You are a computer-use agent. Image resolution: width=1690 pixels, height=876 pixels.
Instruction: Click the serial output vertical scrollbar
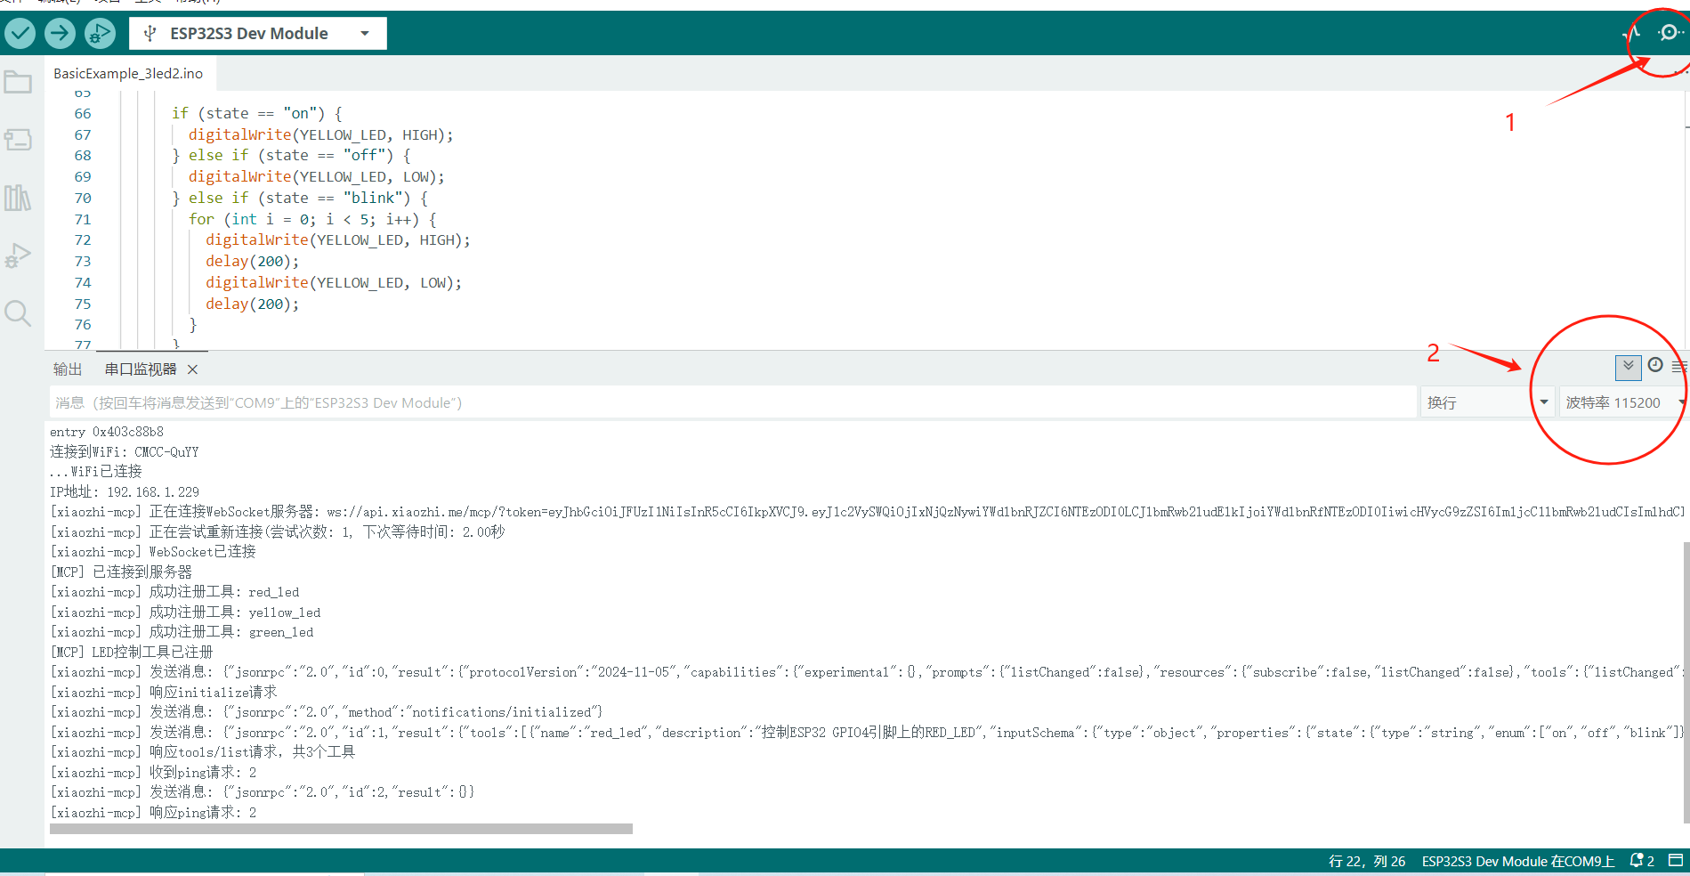[1686, 682]
